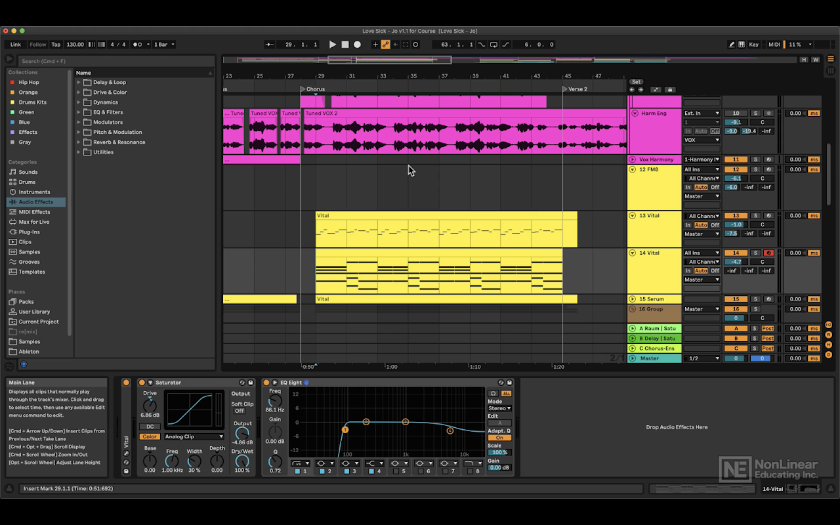Toggle the Automation Arm button
This screenshot has width=840, height=525.
pyautogui.click(x=386, y=45)
